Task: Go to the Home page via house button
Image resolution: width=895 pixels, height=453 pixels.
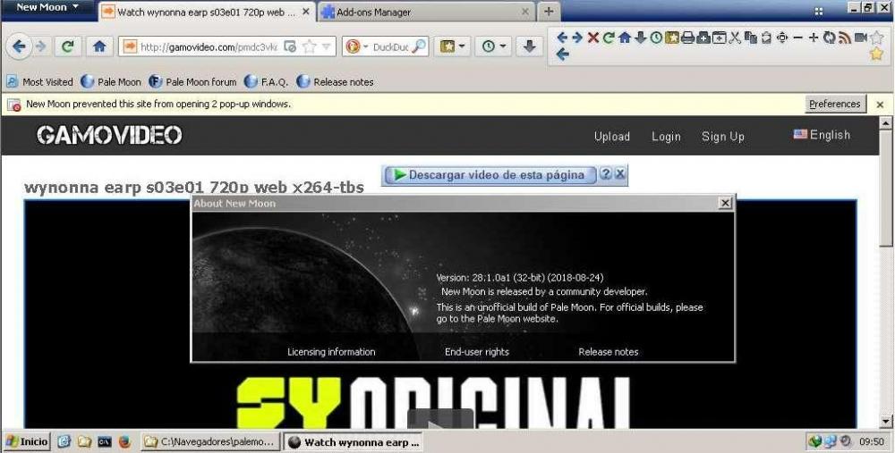Action: (98, 46)
